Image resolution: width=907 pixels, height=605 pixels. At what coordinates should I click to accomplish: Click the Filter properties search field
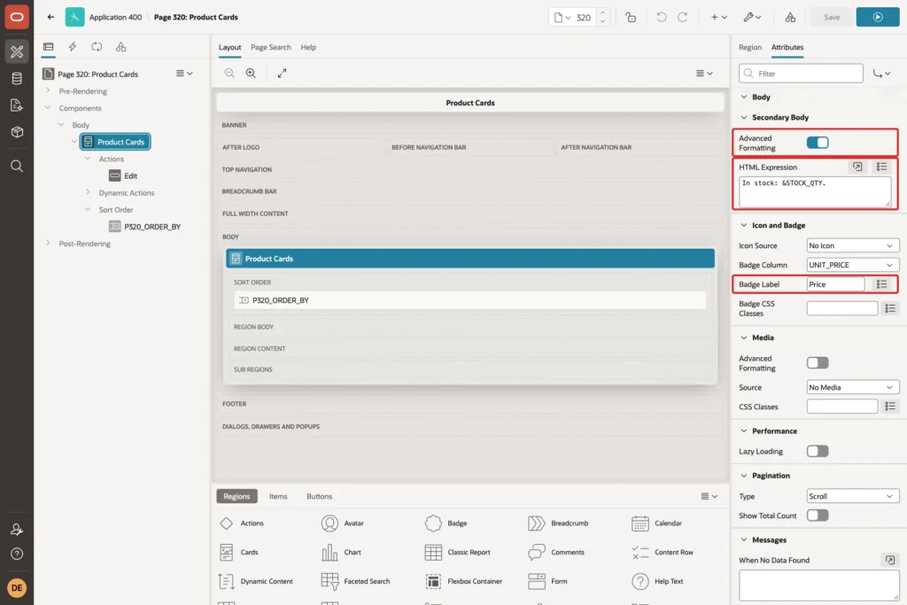click(801, 74)
